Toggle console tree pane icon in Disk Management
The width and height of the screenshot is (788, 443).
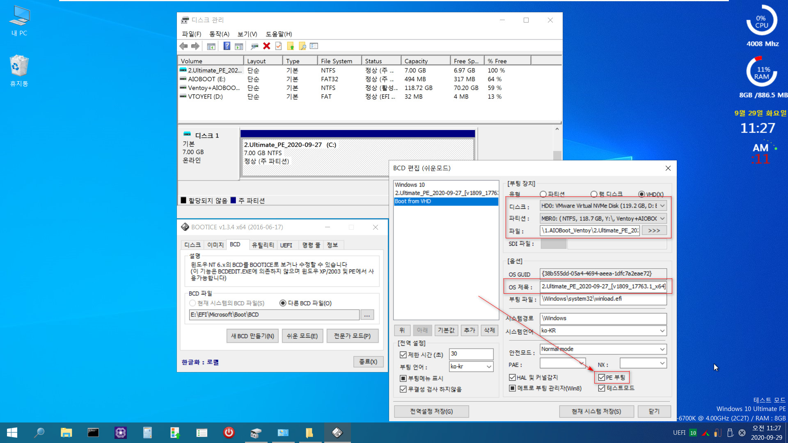point(211,46)
